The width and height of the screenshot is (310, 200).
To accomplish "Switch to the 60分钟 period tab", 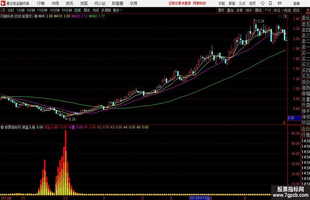I will [67, 10].
